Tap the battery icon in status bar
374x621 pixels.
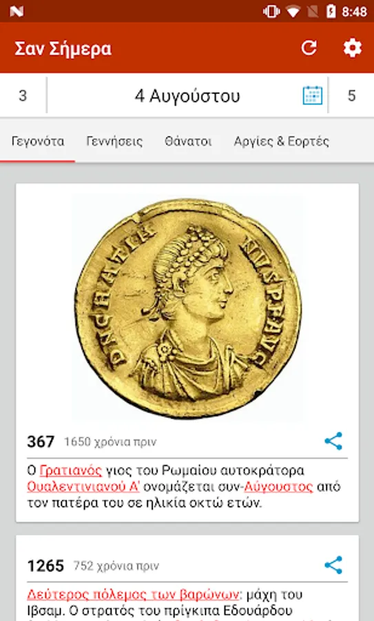pos(331,12)
